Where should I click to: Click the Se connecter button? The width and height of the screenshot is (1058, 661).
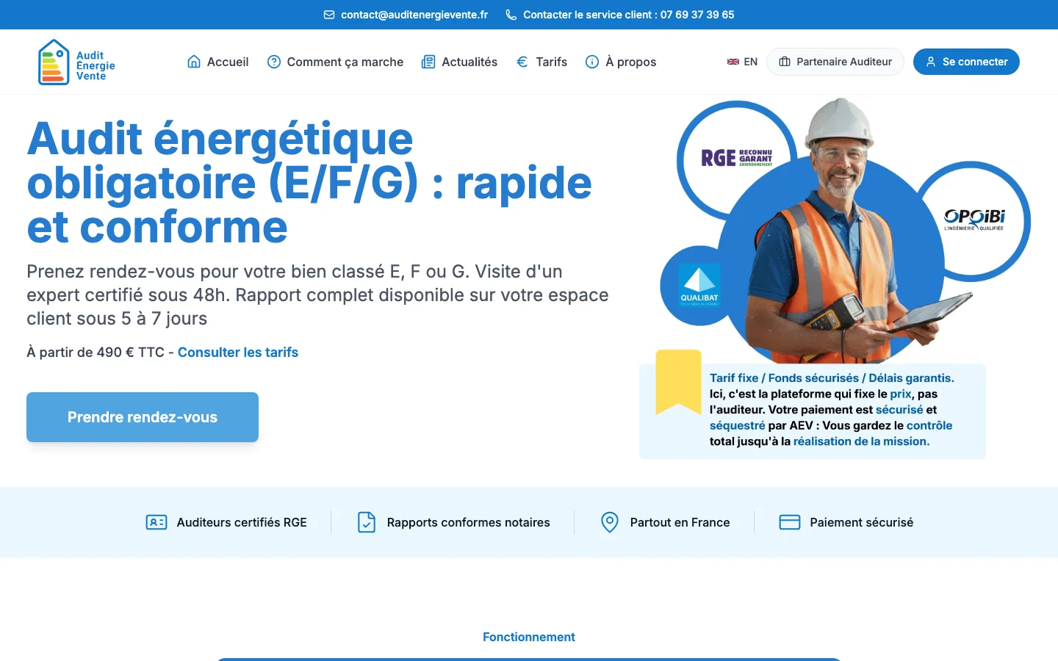click(966, 62)
